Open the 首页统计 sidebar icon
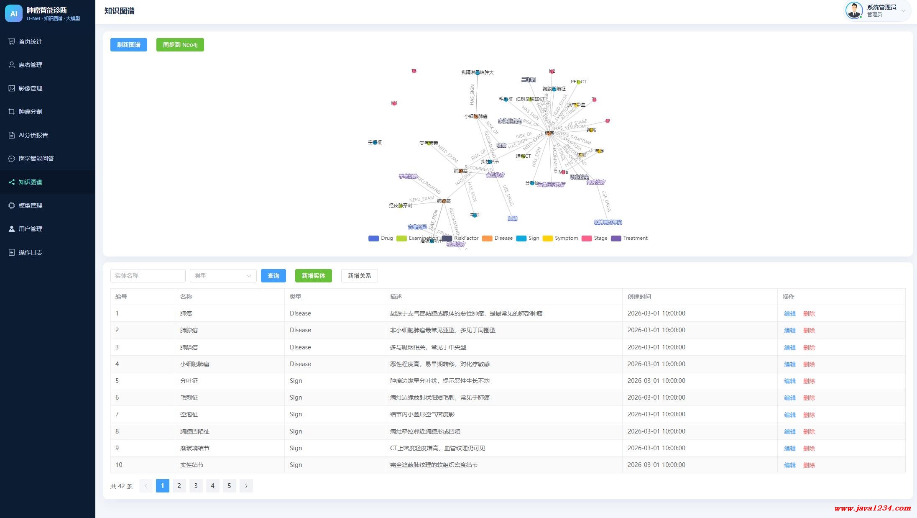The width and height of the screenshot is (917, 518). point(12,41)
